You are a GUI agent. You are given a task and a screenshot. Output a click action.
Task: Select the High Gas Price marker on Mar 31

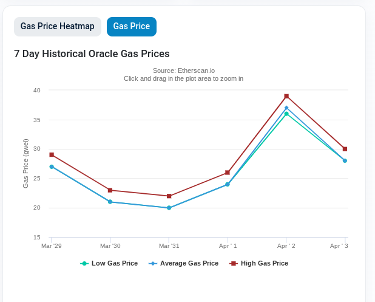click(169, 196)
